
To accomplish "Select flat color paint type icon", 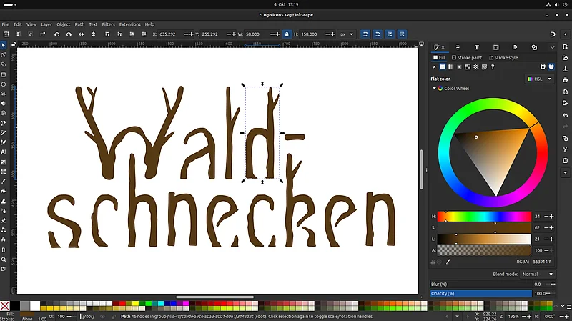I will pos(443,67).
